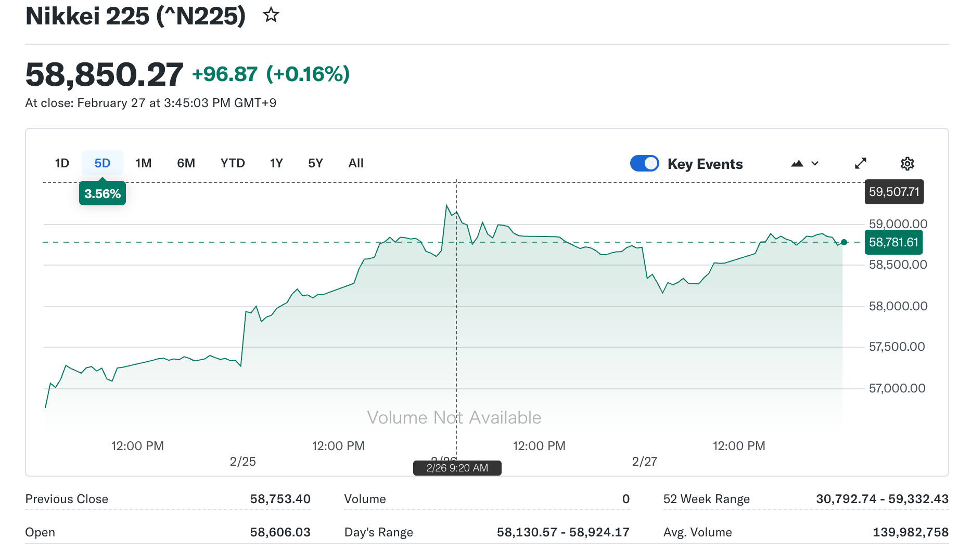Screen dimensions: 972x552
Task: Add Nikkei 225 to watchlist star
Action: tap(271, 15)
